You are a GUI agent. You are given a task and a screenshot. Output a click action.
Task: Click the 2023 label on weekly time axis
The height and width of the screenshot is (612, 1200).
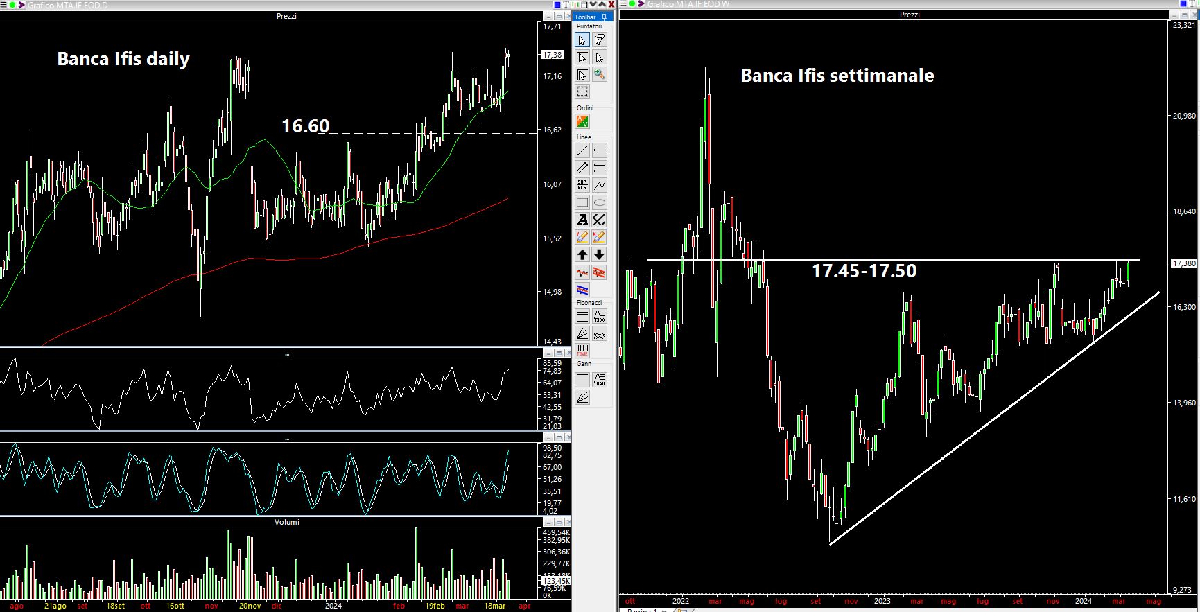tap(882, 601)
